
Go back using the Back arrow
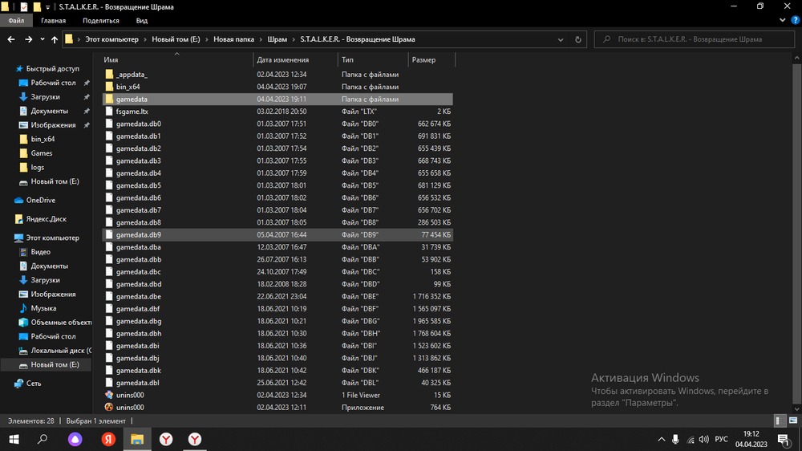[x=10, y=39]
